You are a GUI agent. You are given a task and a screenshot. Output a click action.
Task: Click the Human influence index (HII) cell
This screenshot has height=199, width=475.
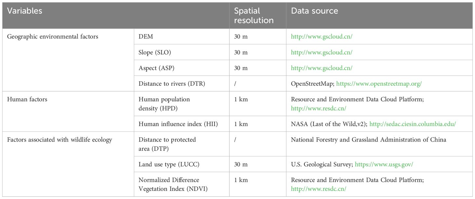182,124
